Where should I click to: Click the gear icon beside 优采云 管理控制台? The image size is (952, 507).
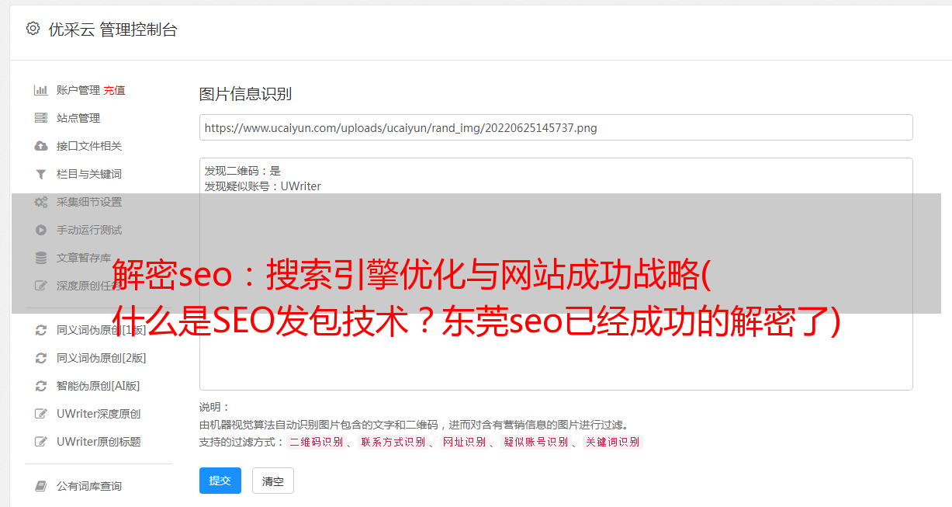(x=33, y=29)
